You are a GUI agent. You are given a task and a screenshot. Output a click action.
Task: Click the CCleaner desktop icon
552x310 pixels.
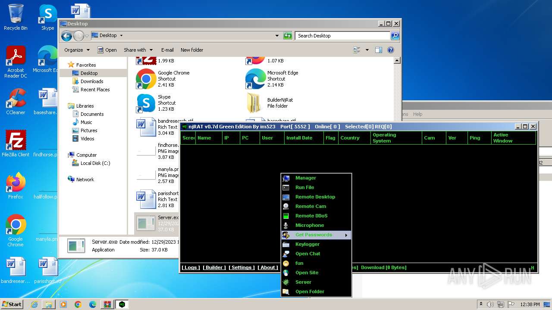click(16, 102)
